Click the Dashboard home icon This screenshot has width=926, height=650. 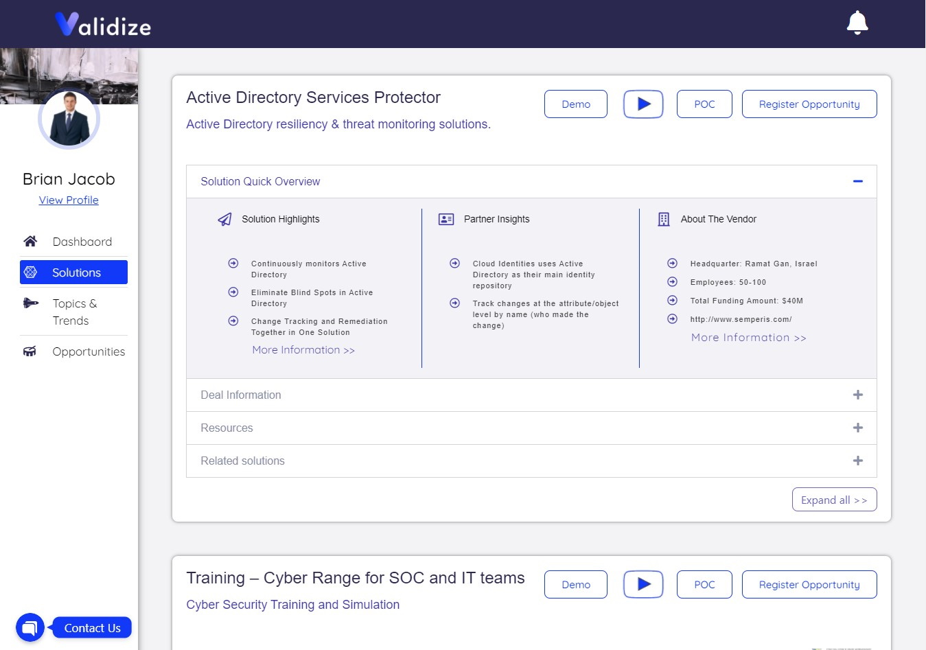pos(30,241)
